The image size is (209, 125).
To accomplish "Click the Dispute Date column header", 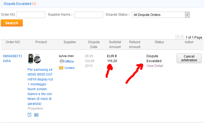I will pos(94,45).
